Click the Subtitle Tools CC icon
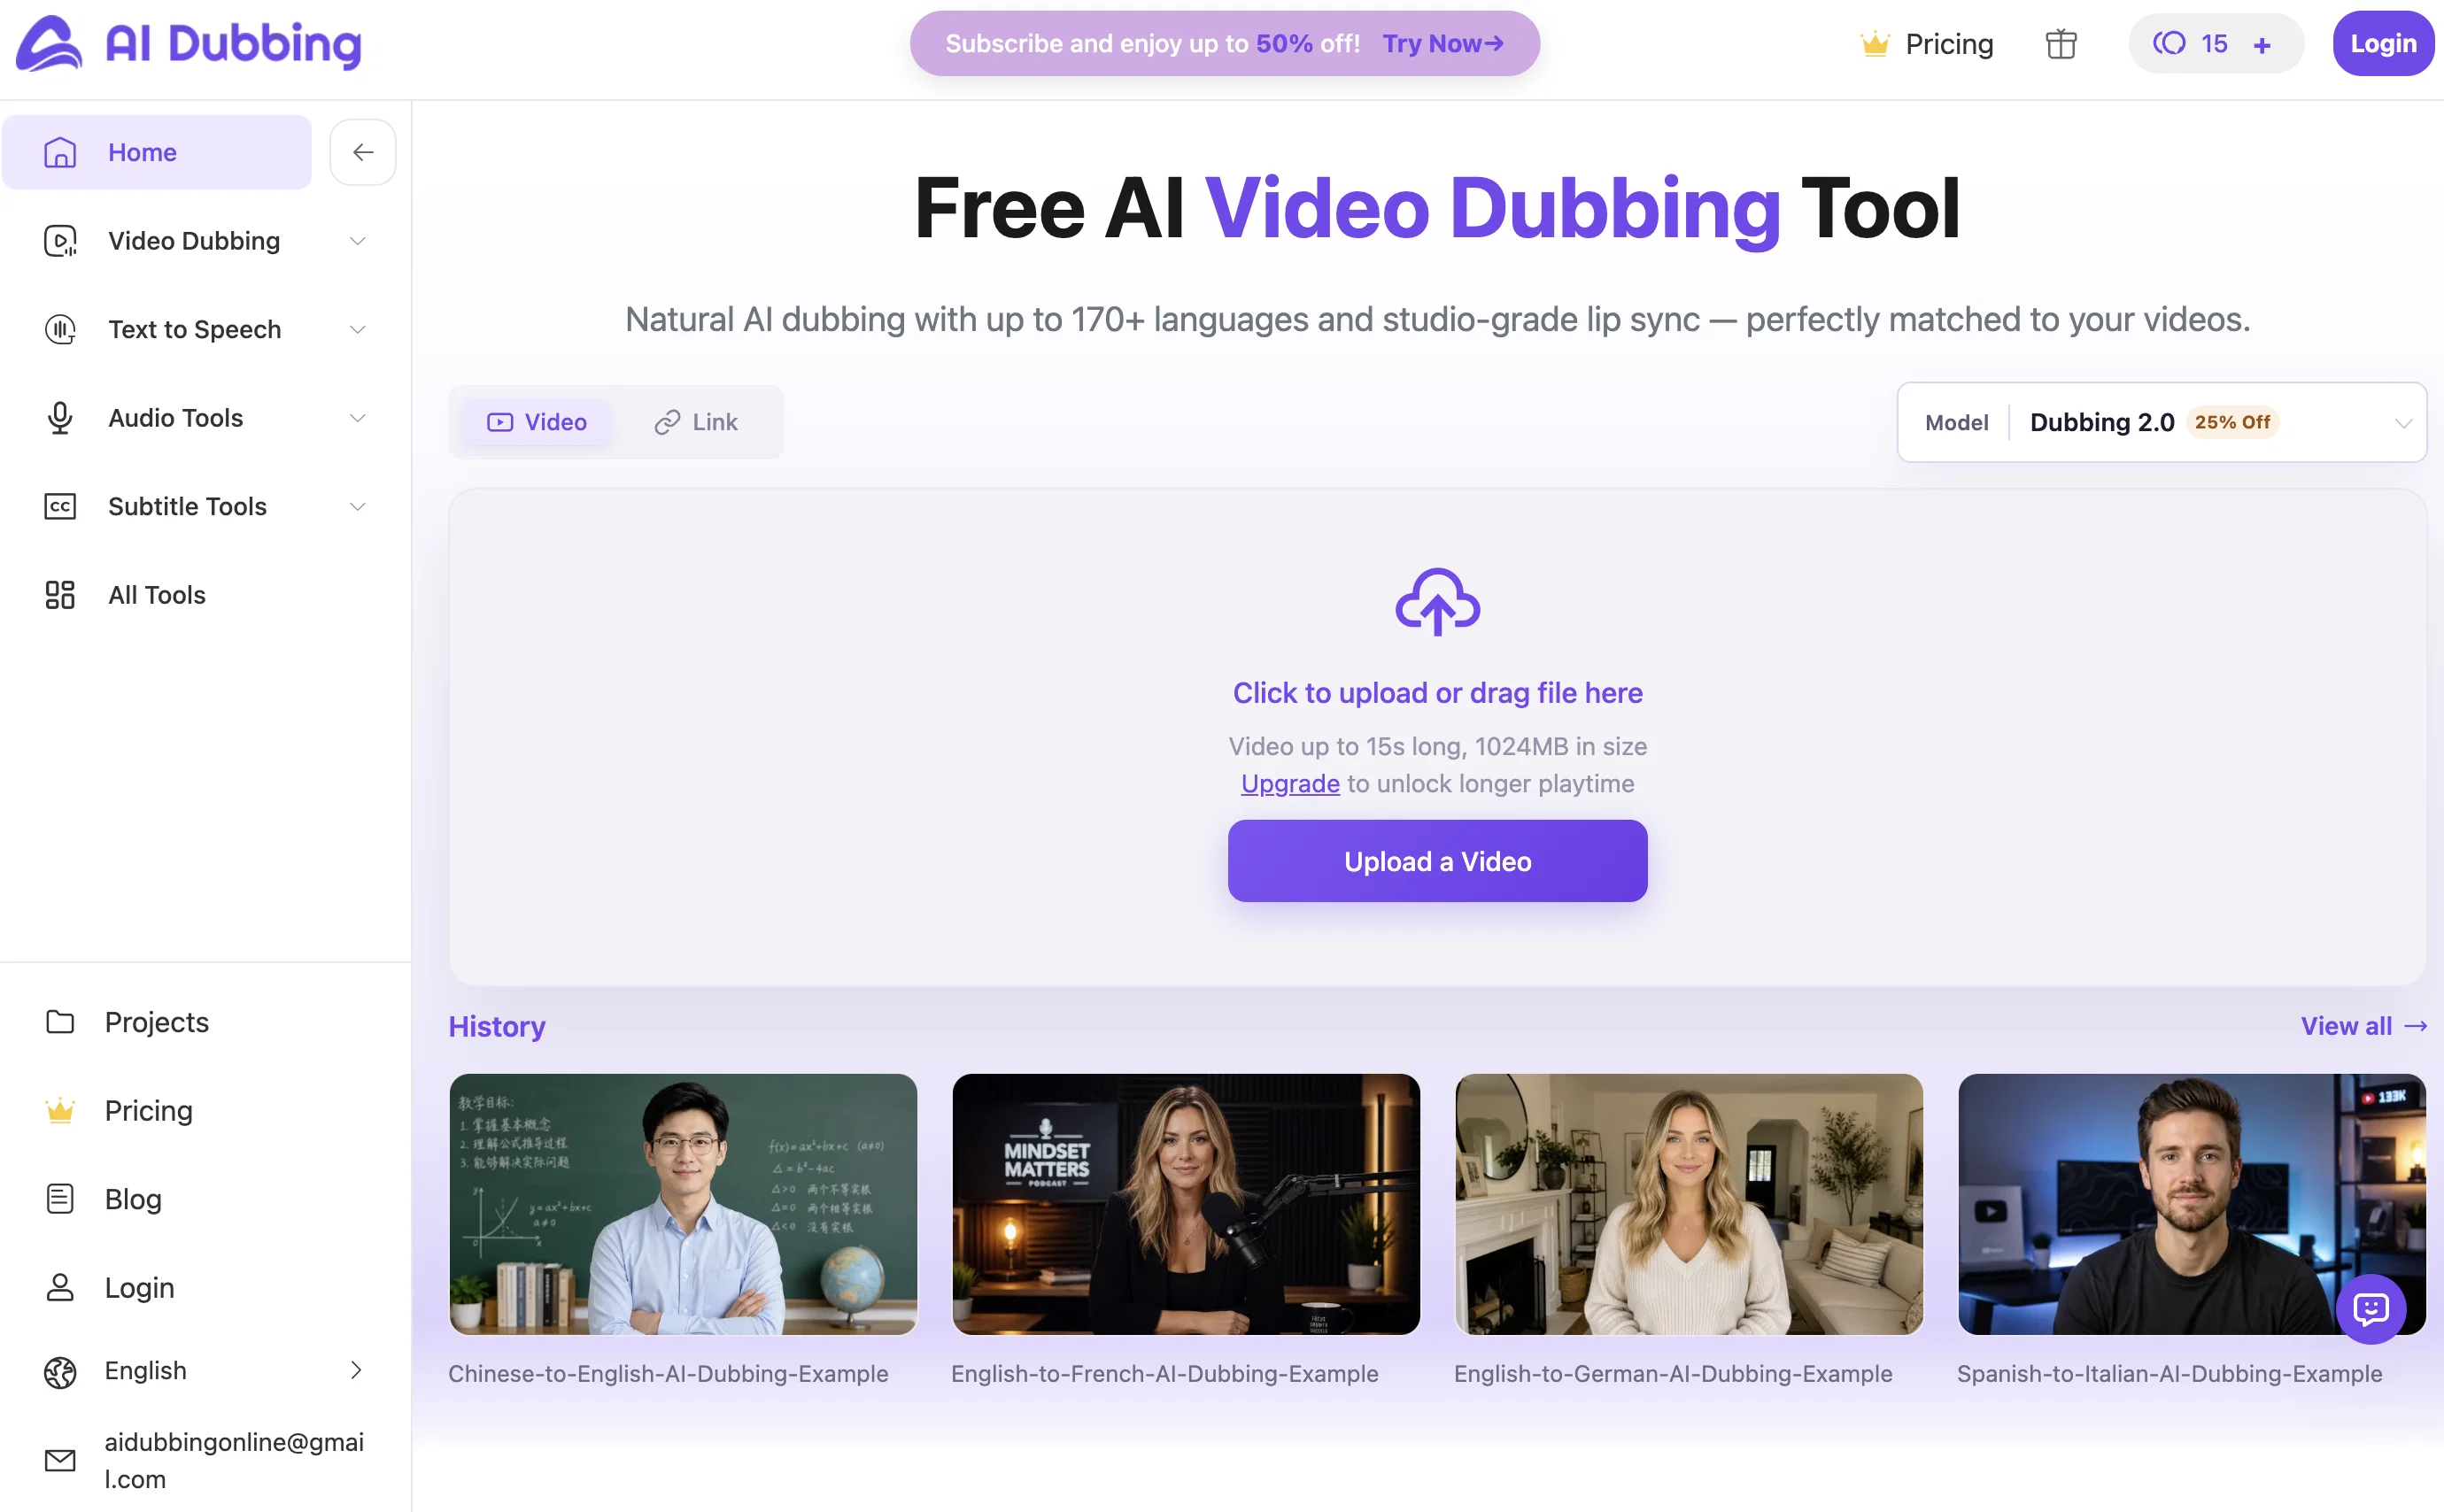 pos(60,506)
